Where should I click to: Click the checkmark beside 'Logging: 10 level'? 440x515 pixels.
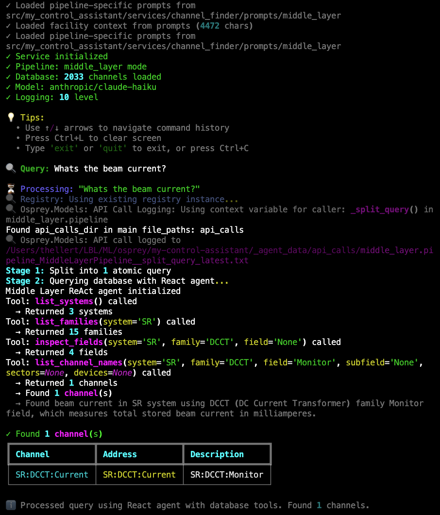pos(8,97)
